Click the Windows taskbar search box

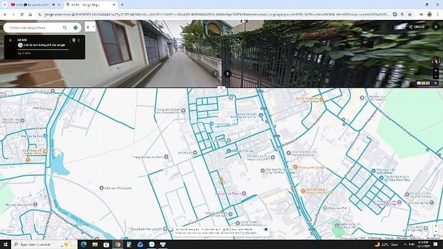[44, 244]
